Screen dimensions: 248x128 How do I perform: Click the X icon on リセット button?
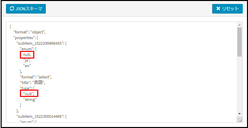click(x=218, y=9)
